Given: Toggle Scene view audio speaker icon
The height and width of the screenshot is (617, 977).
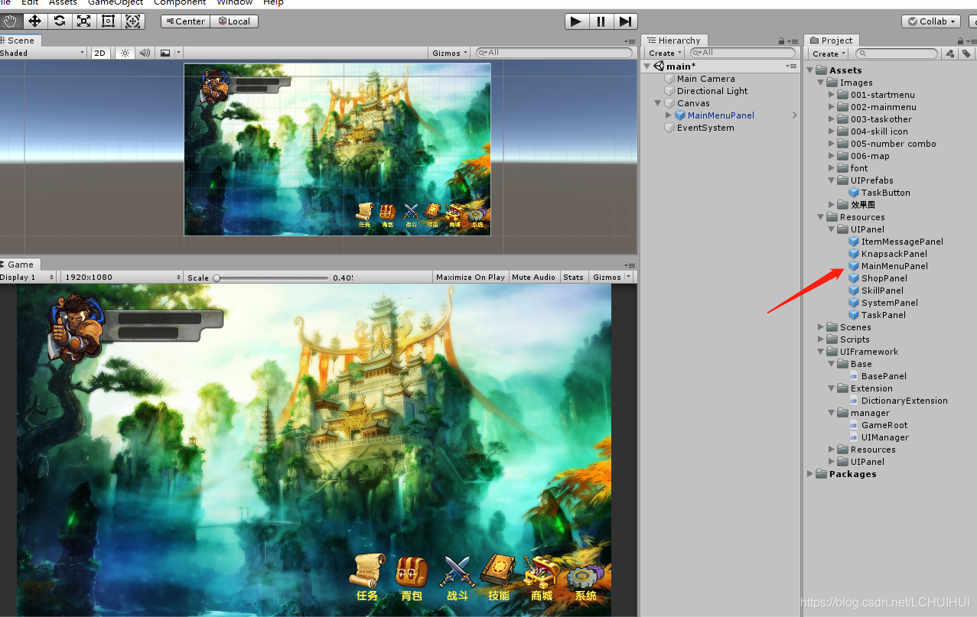Looking at the screenshot, I should click(x=144, y=53).
